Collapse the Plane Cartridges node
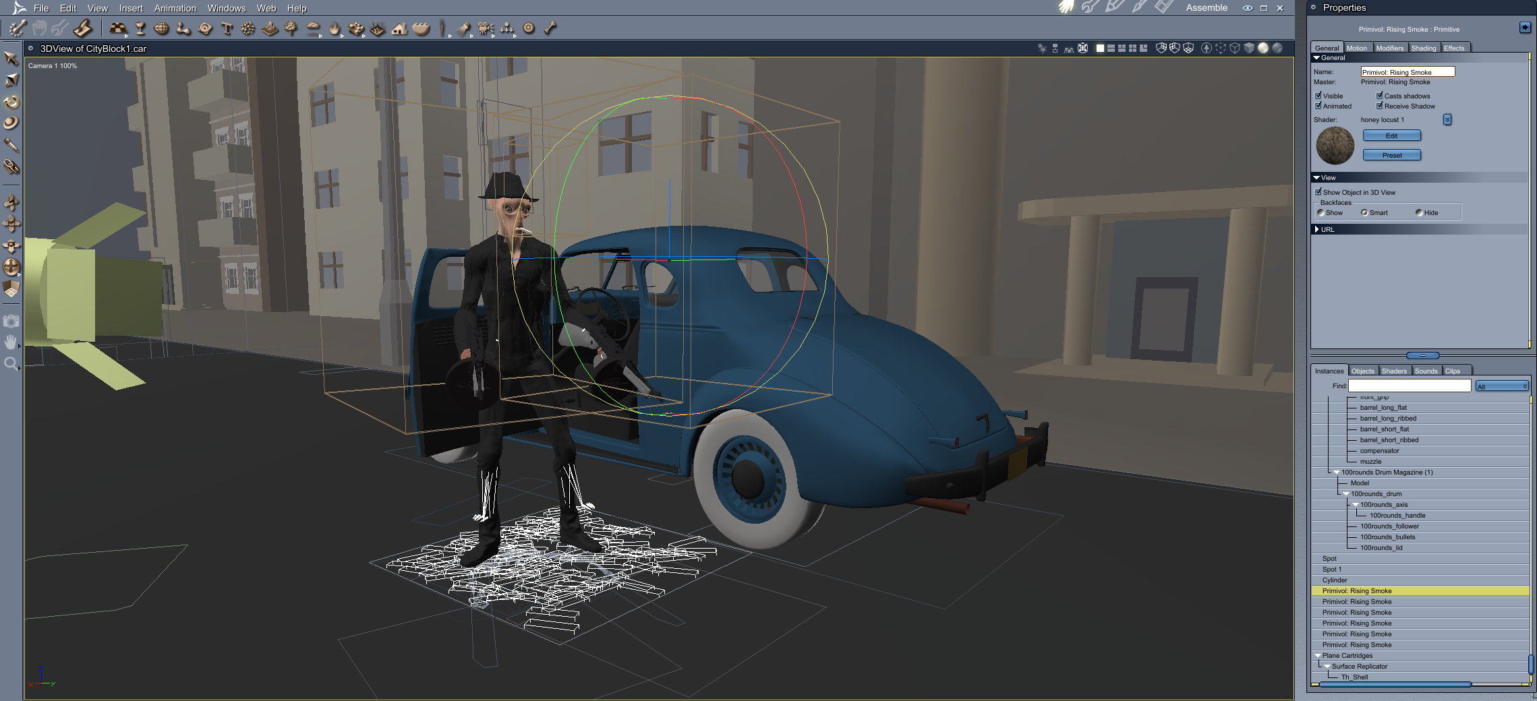The width and height of the screenshot is (1537, 701). [1318, 656]
